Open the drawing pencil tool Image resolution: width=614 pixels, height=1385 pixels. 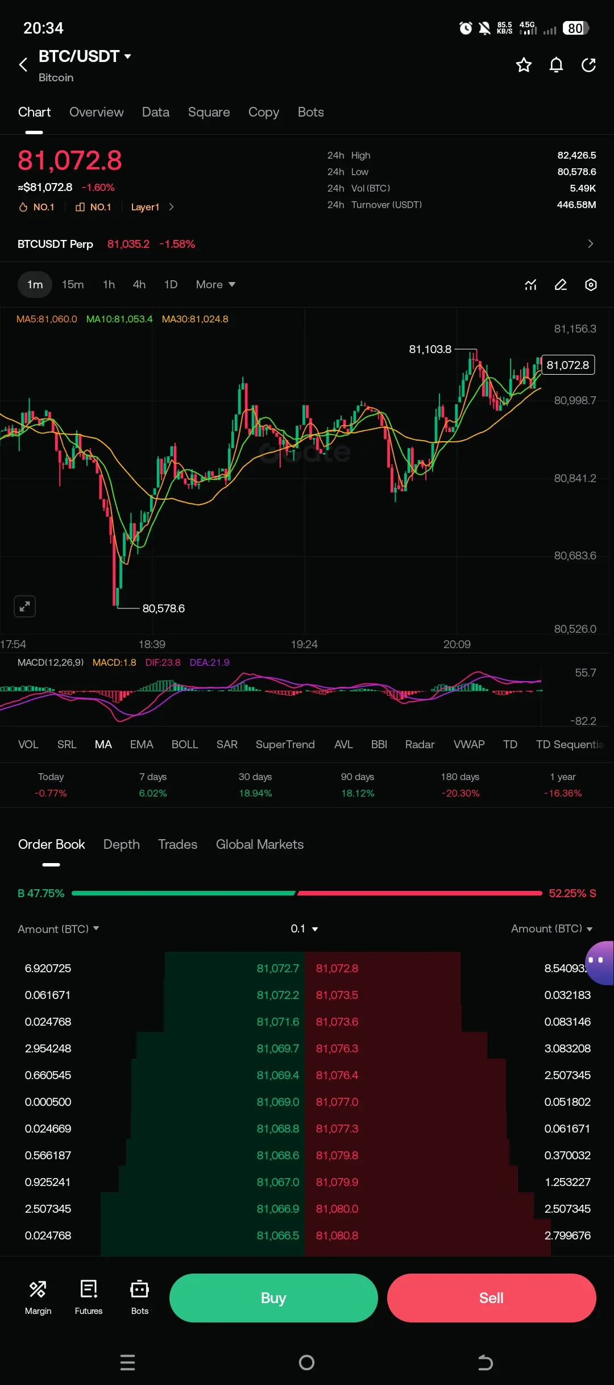pyautogui.click(x=561, y=285)
